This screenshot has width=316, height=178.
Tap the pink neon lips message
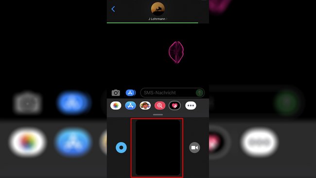coord(176,52)
